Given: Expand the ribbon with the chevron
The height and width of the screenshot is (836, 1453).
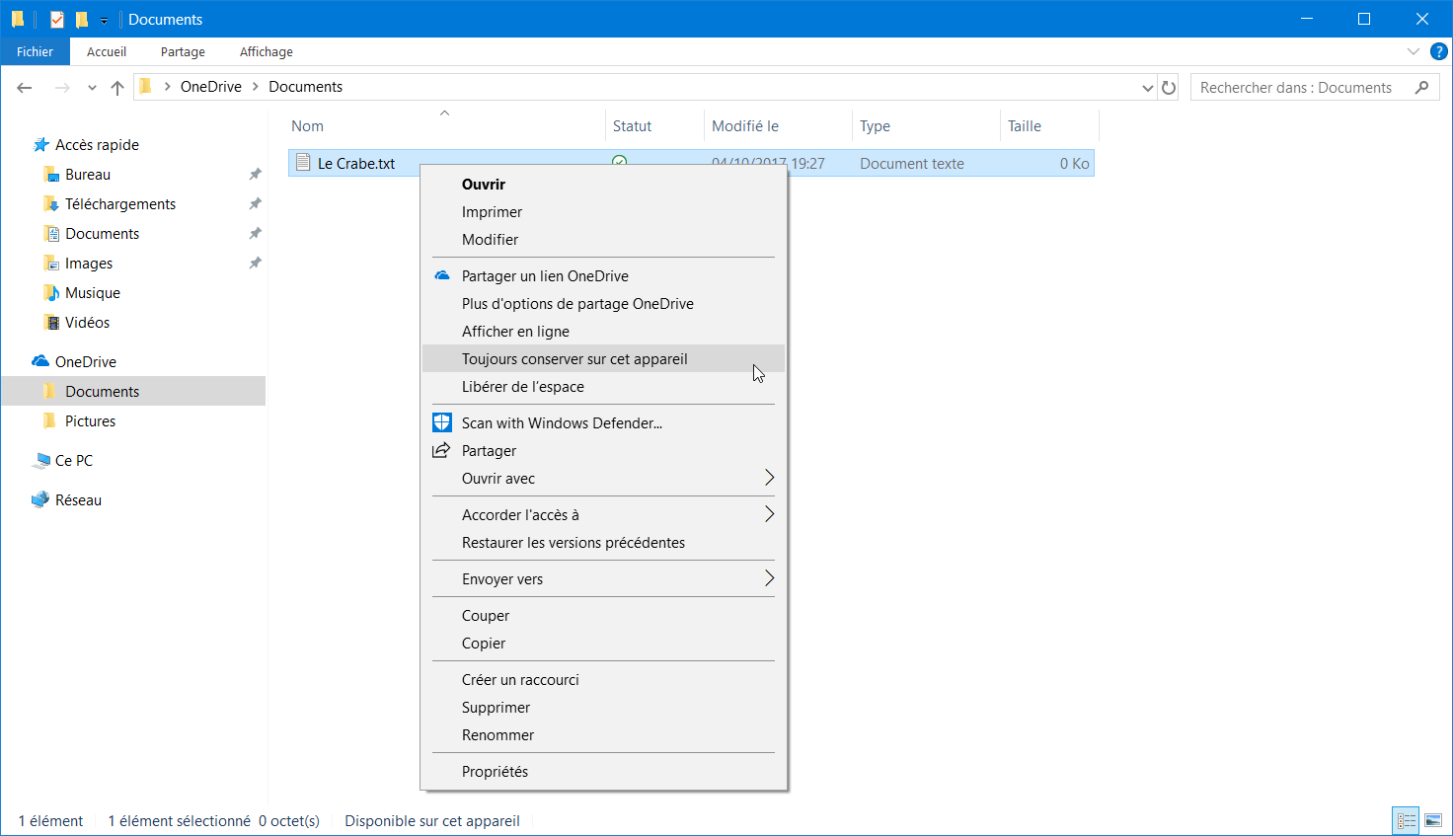Looking at the screenshot, I should pyautogui.click(x=1413, y=51).
